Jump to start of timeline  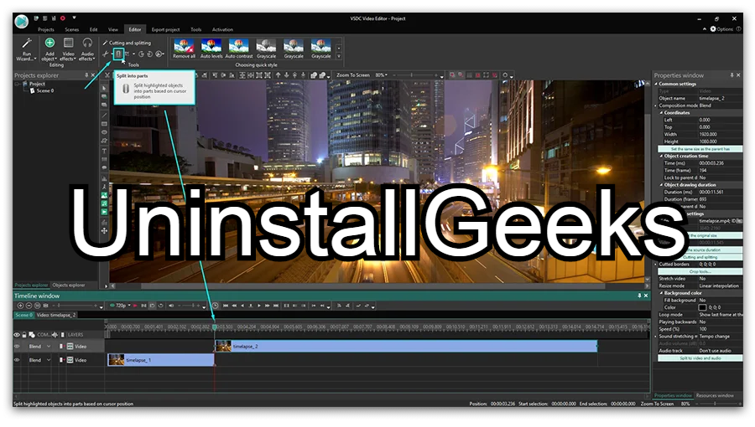click(226, 306)
